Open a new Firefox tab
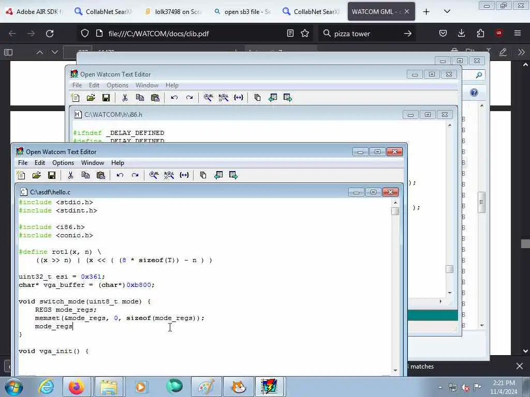The height and width of the screenshot is (397, 530). [x=426, y=12]
